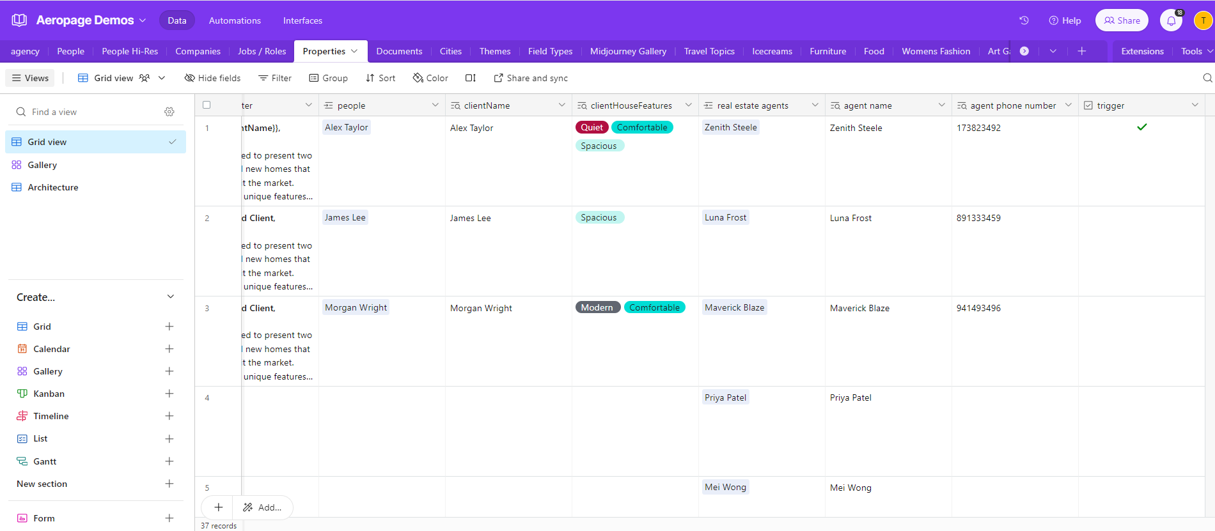Open Grid view options chevron in toolbar
The image size is (1215, 531).
click(x=162, y=78)
